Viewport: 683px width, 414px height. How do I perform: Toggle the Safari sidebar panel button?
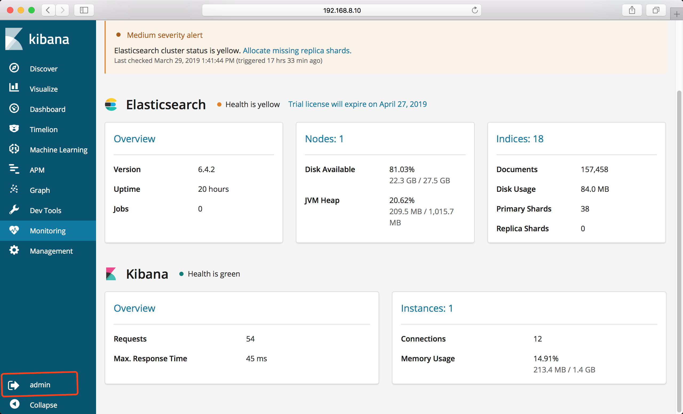click(84, 10)
